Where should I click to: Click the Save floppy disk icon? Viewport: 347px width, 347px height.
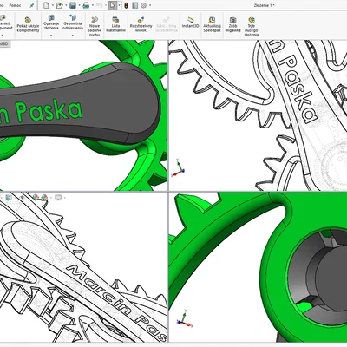[73, 5]
